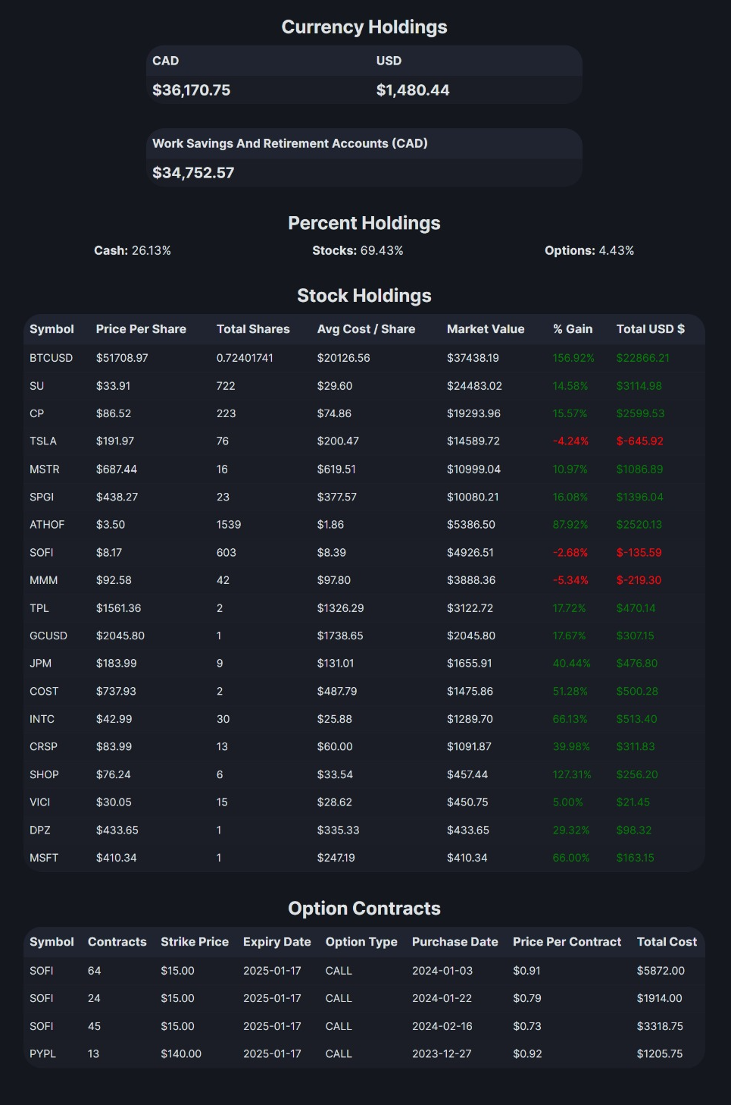The width and height of the screenshot is (731, 1105).
Task: Open the Work Savings And Retirement Accounts card
Action: tap(364, 157)
